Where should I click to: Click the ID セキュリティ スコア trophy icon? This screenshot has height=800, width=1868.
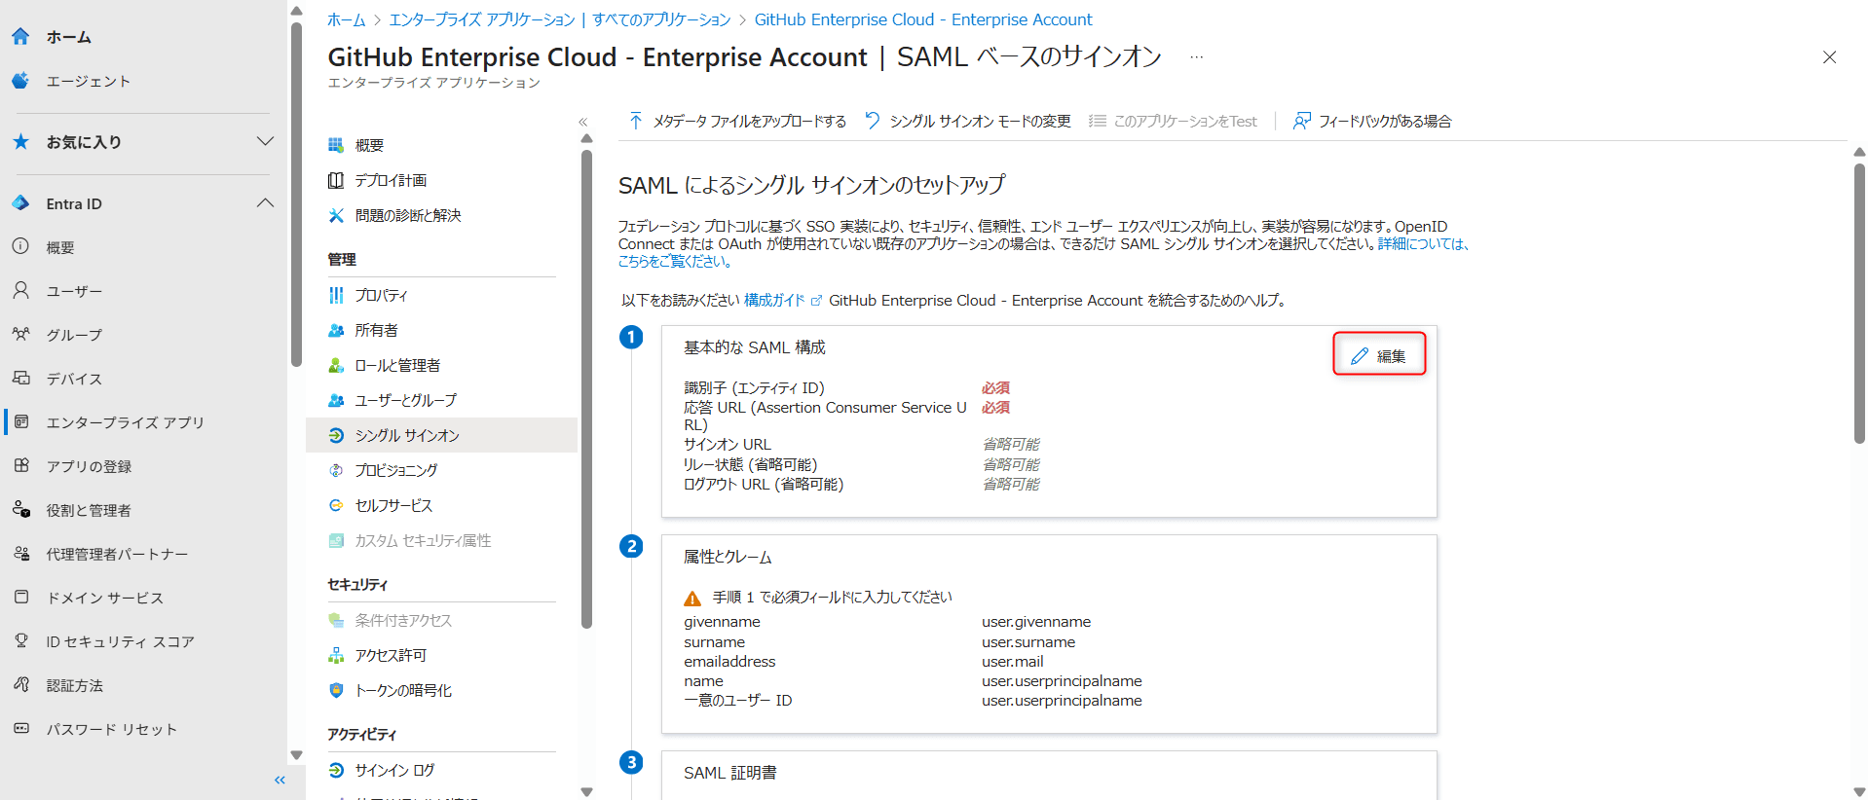pyautogui.click(x=20, y=640)
